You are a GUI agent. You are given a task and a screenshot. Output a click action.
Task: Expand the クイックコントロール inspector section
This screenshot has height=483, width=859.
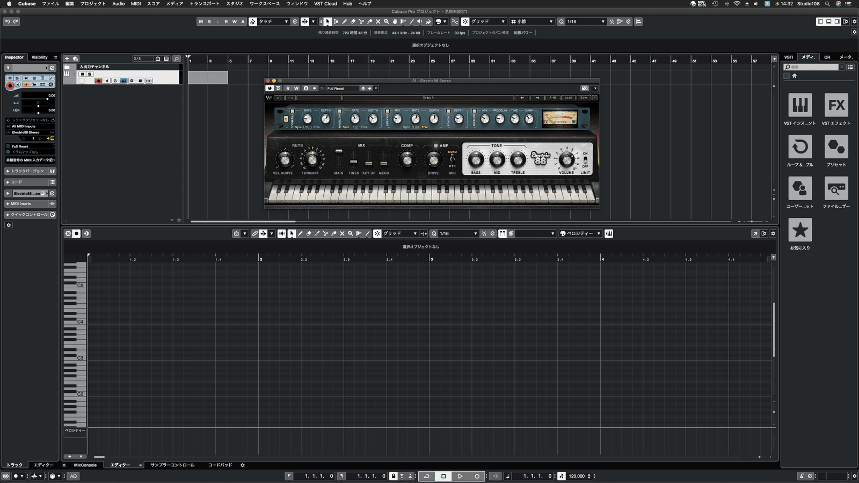click(x=30, y=215)
